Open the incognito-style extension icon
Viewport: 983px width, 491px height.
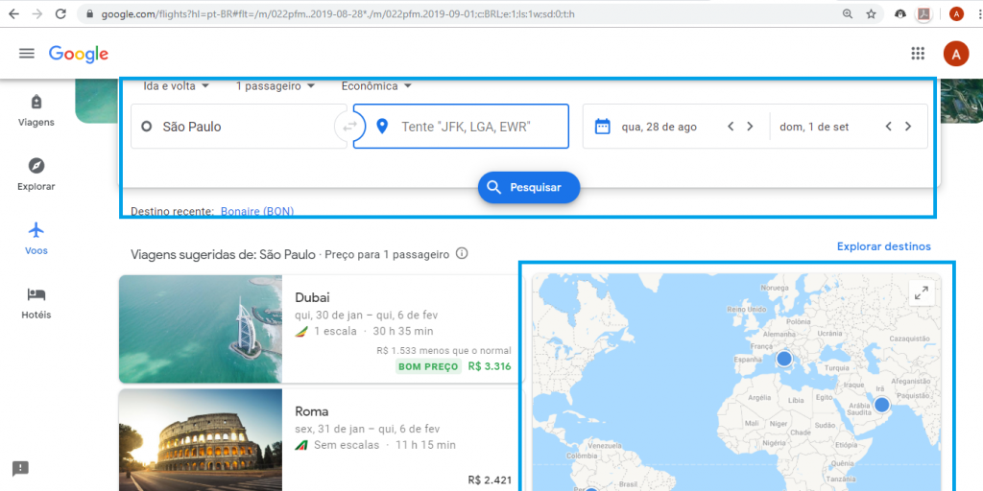[900, 13]
